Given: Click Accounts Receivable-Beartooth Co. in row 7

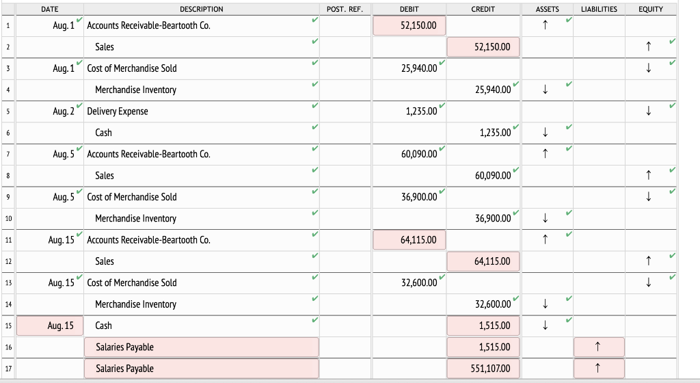Looking at the screenshot, I should [148, 154].
